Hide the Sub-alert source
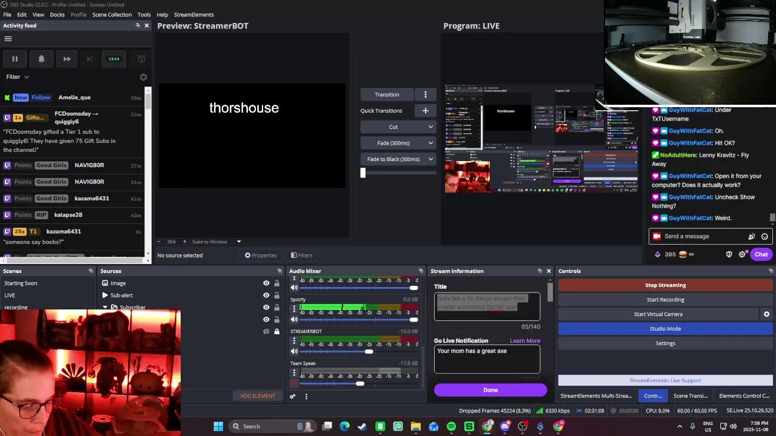This screenshot has width=776, height=436. (266, 296)
